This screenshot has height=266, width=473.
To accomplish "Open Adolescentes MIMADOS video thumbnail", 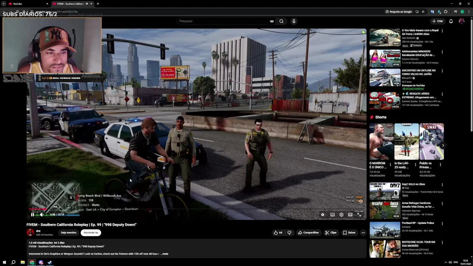I will (x=385, y=58).
